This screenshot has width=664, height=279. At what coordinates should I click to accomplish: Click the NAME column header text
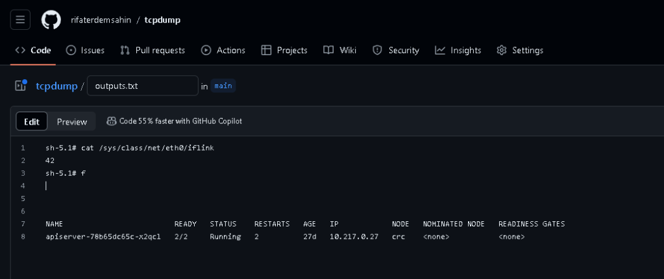(x=55, y=224)
